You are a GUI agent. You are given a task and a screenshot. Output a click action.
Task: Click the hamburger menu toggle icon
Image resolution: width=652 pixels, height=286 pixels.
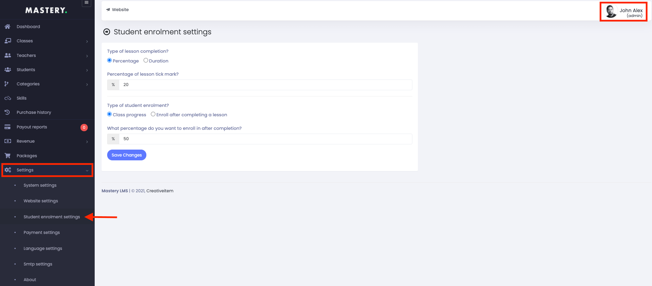[x=87, y=3]
